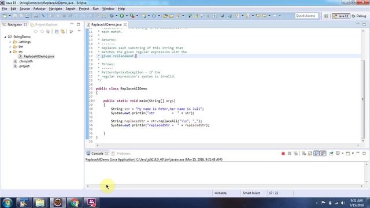Click Remove Launch console X icon
This screenshot has height=208, width=370.
tap(290, 154)
